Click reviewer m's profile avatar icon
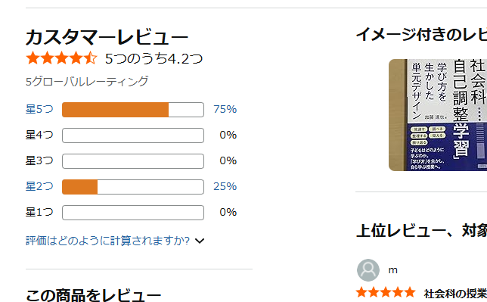The image size is (487, 302). (368, 270)
